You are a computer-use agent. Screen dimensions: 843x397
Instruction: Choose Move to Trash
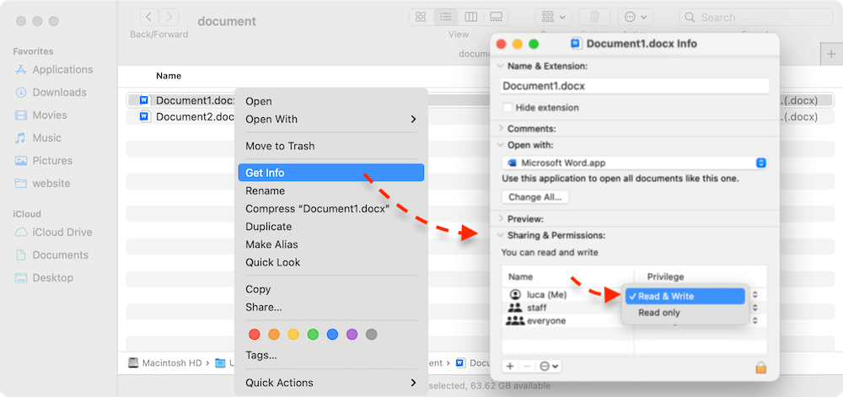pos(331,146)
